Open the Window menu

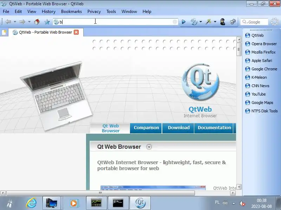point(129,12)
